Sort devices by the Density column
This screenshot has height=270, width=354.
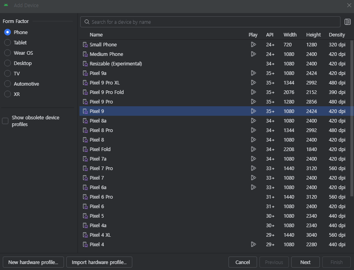[337, 35]
